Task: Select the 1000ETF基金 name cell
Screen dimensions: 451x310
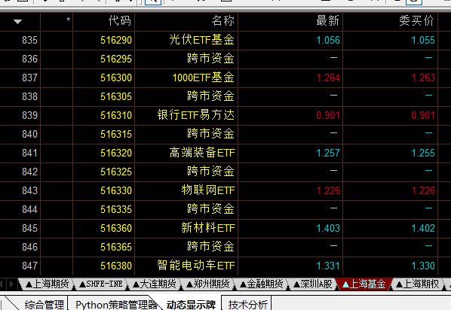Action: click(x=204, y=77)
